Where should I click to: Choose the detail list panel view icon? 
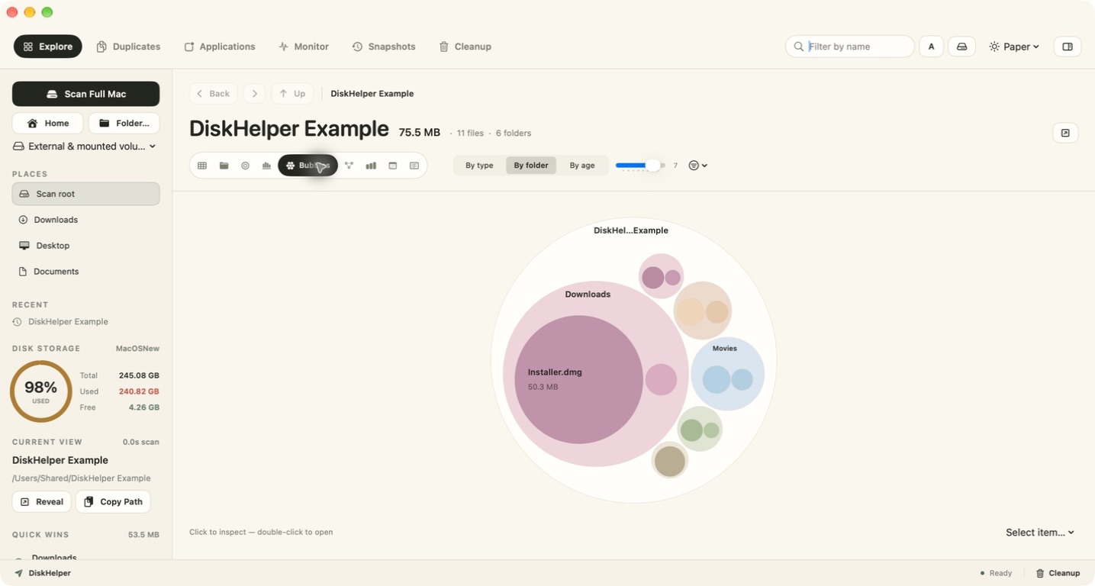pos(414,166)
